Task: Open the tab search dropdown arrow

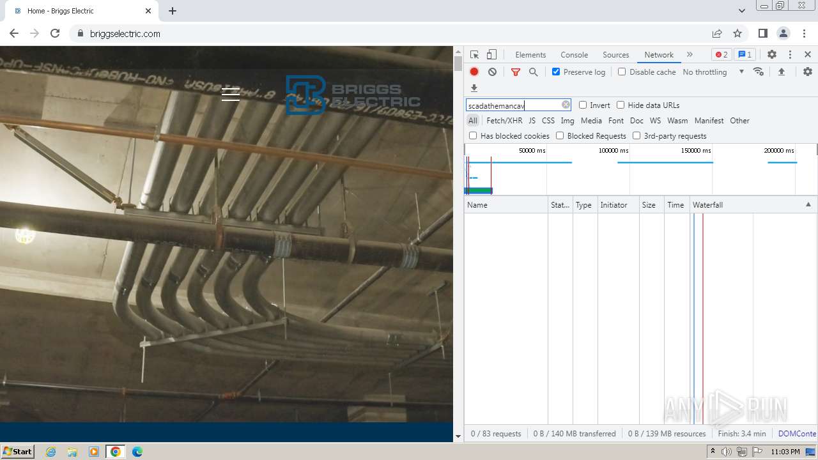Action: click(742, 11)
